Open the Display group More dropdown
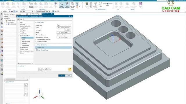 (86, 5)
